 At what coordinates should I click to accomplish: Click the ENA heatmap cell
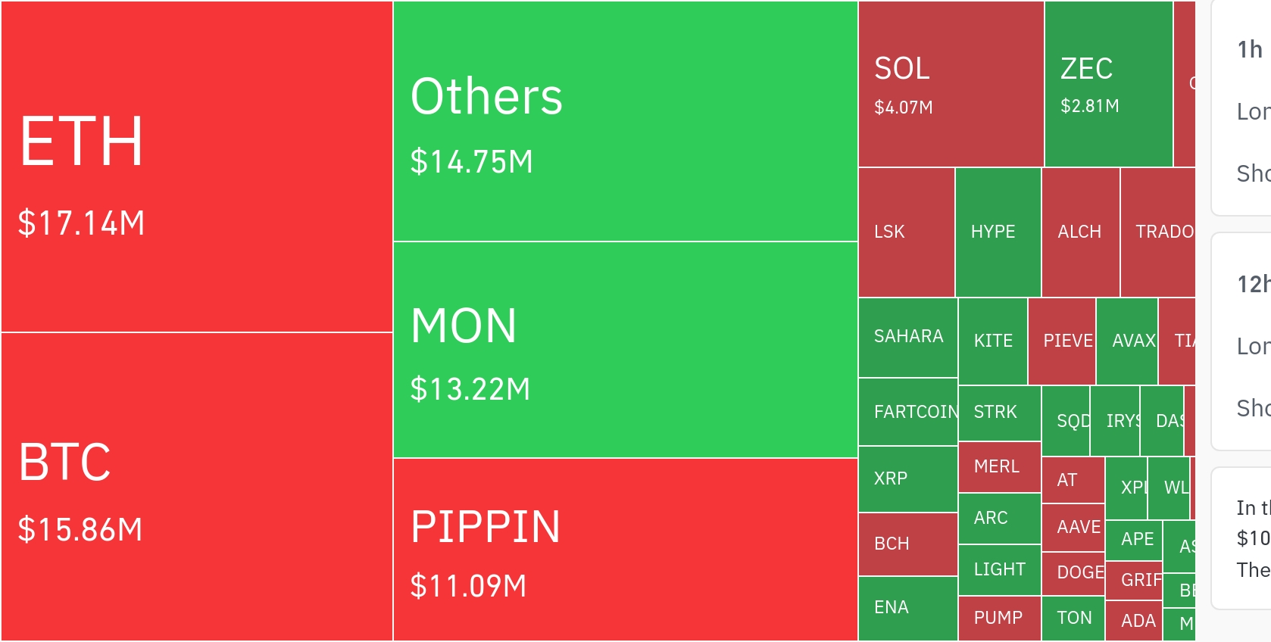(x=907, y=607)
